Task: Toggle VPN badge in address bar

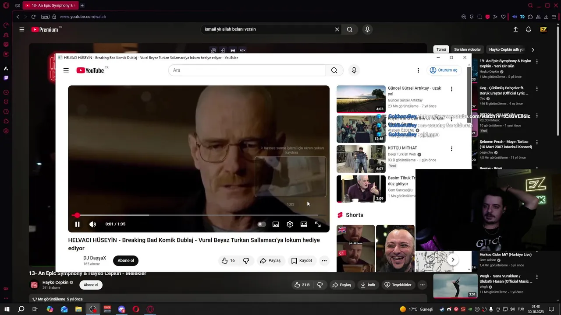Action: [45, 17]
